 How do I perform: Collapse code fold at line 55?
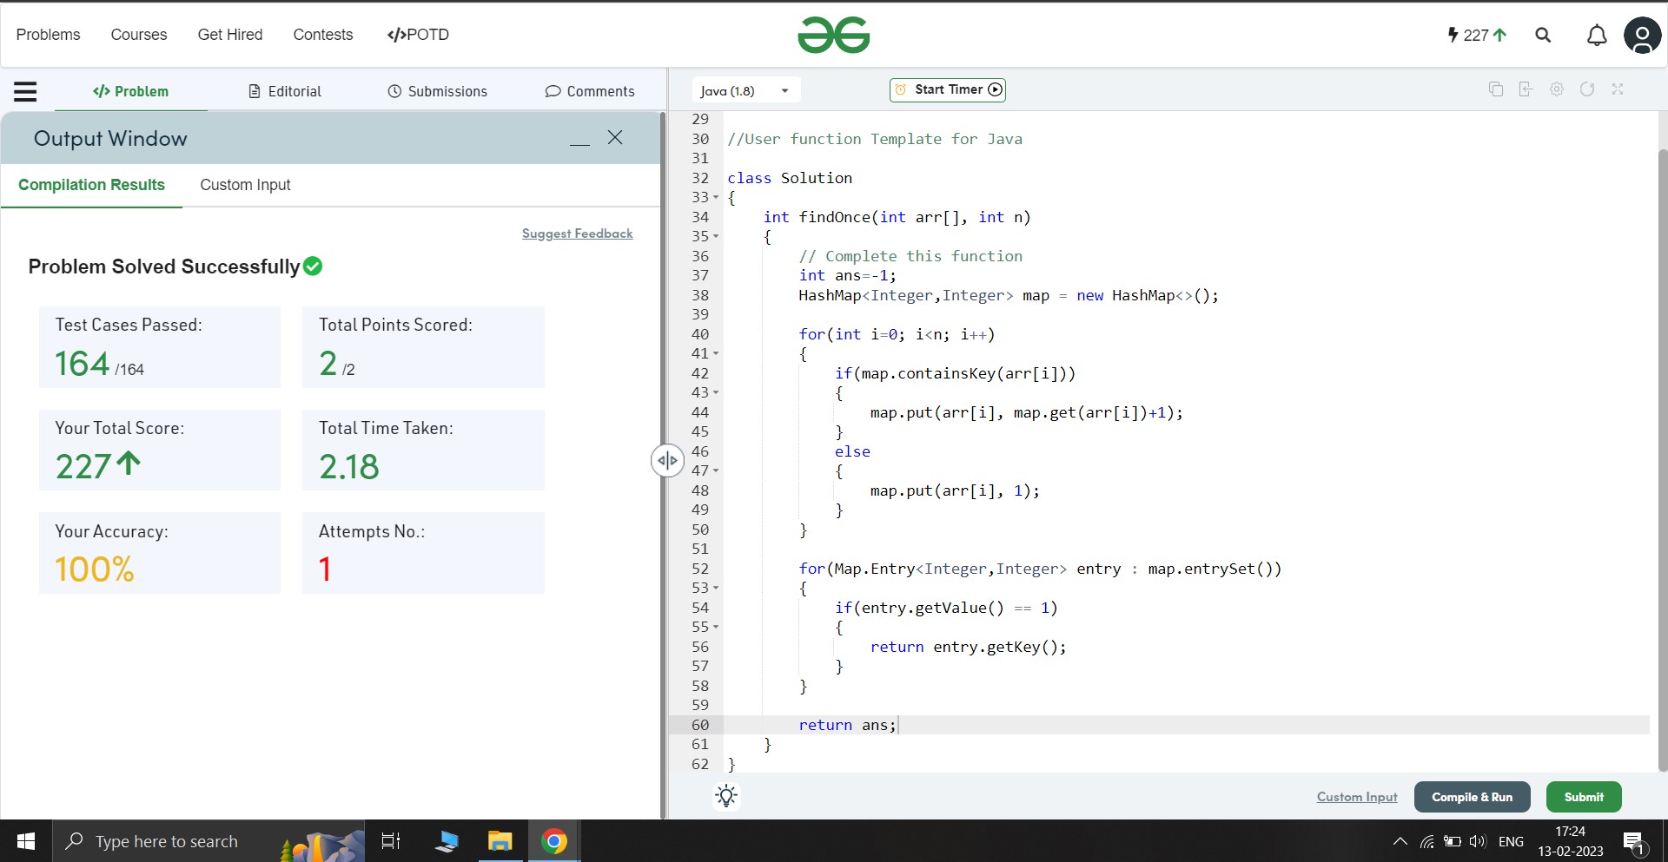pyautogui.click(x=716, y=628)
